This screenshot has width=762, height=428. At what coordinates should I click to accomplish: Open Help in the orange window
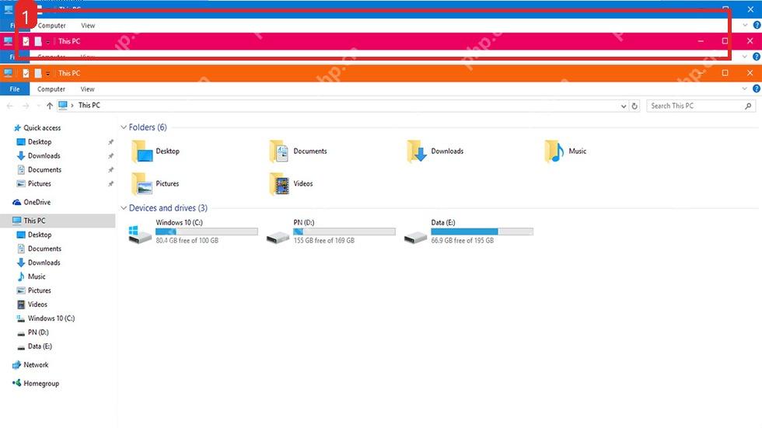(x=757, y=89)
